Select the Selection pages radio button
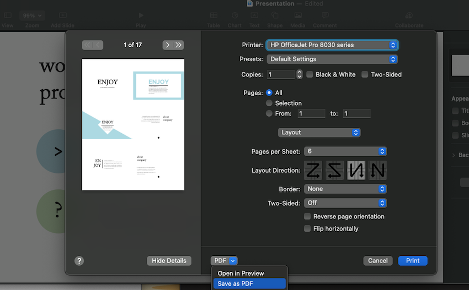Screen dimensions: 469x290 [x=269, y=103]
